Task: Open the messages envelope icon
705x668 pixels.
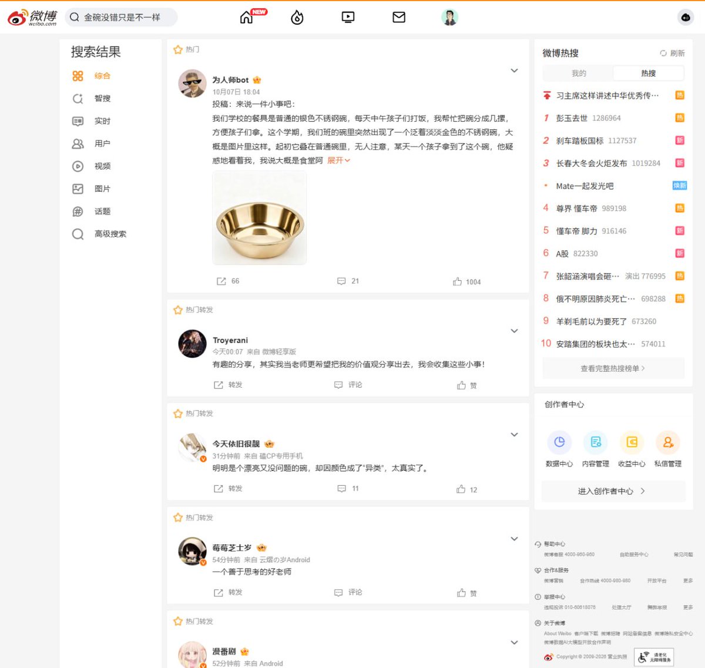Action: point(399,18)
